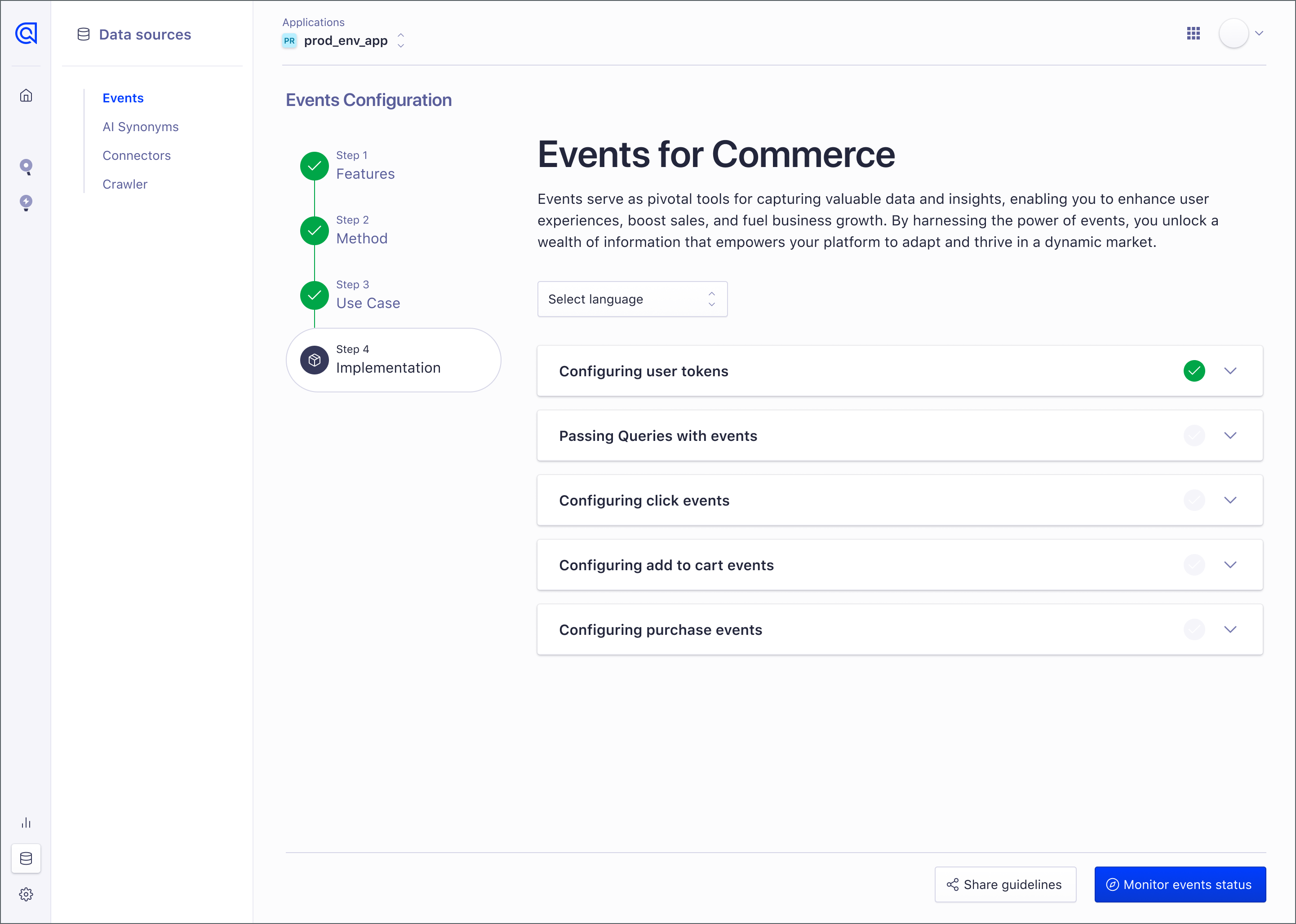1296x924 pixels.
Task: Open the analytics bar chart icon
Action: click(26, 822)
